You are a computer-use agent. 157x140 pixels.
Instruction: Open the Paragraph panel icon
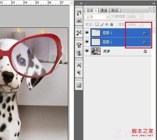[x=79, y=73]
